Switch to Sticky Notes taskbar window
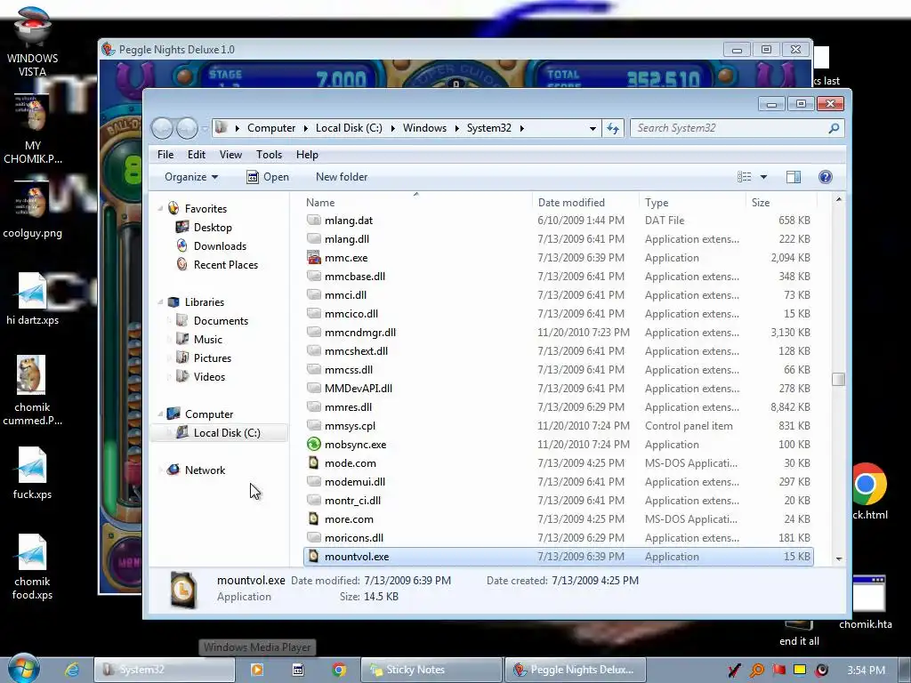Image resolution: width=911 pixels, height=683 pixels. [431, 670]
